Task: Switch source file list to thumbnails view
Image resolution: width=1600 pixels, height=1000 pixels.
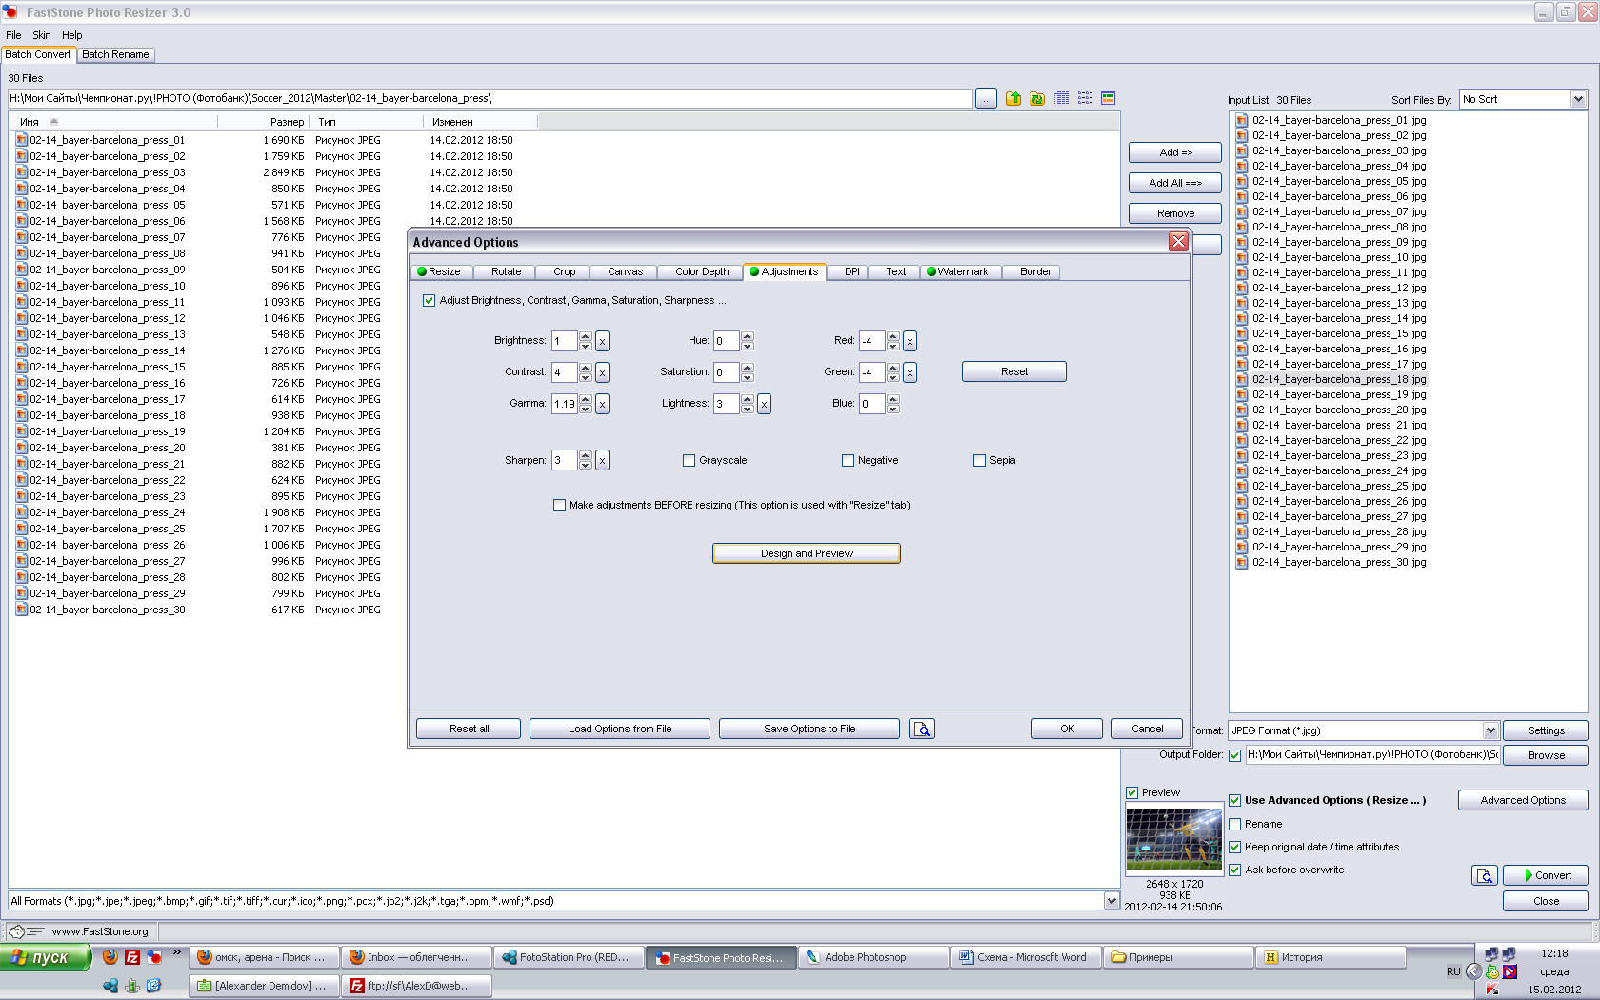Action: click(1109, 98)
